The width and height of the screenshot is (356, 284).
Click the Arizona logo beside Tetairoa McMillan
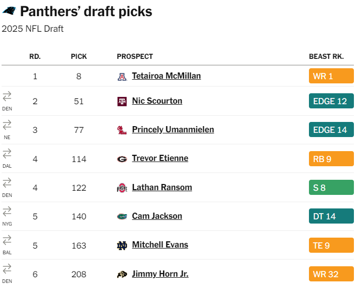pyautogui.click(x=122, y=77)
